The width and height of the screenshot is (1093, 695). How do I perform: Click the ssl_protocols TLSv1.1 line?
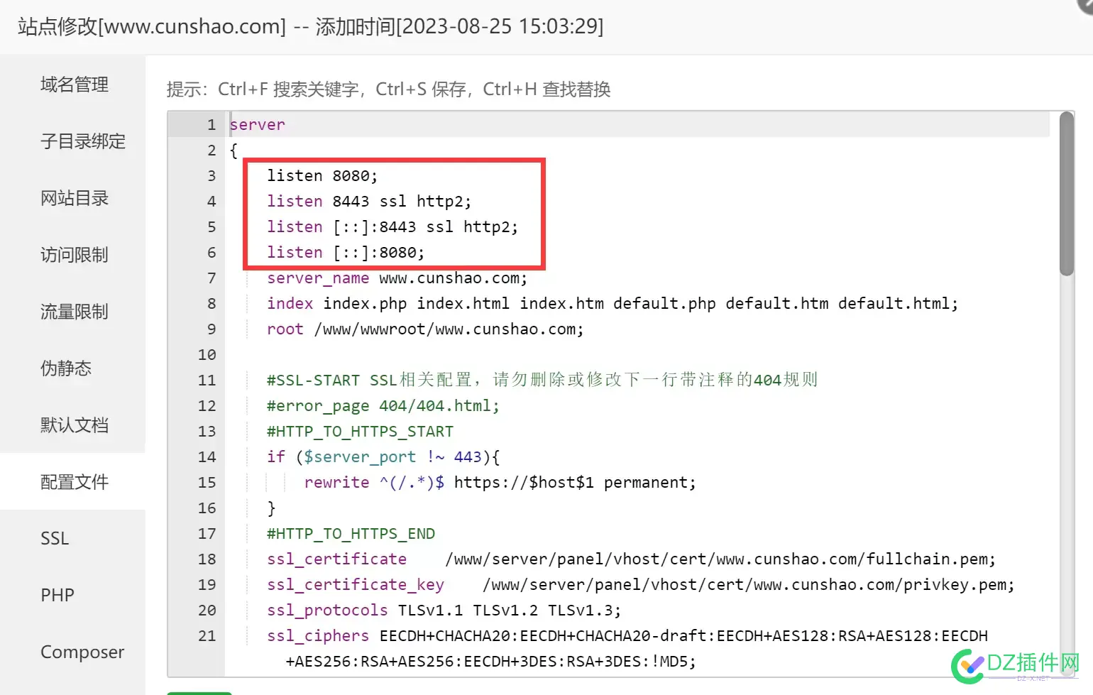[444, 611]
